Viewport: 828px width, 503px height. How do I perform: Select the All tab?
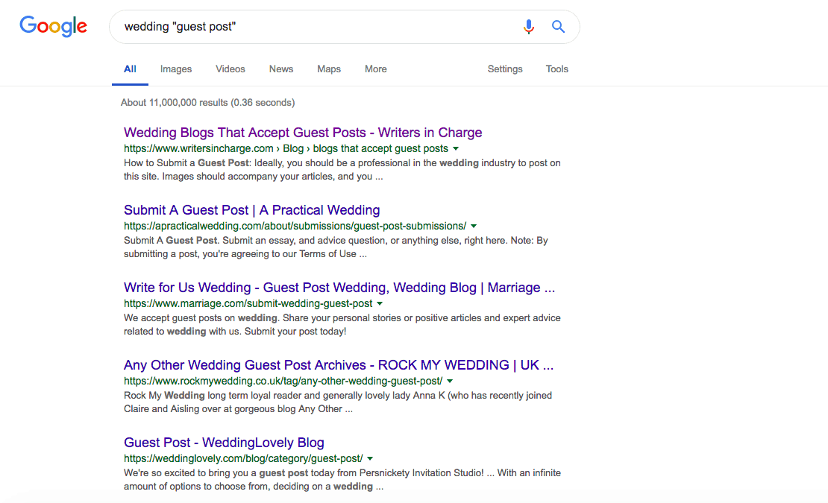pos(130,69)
